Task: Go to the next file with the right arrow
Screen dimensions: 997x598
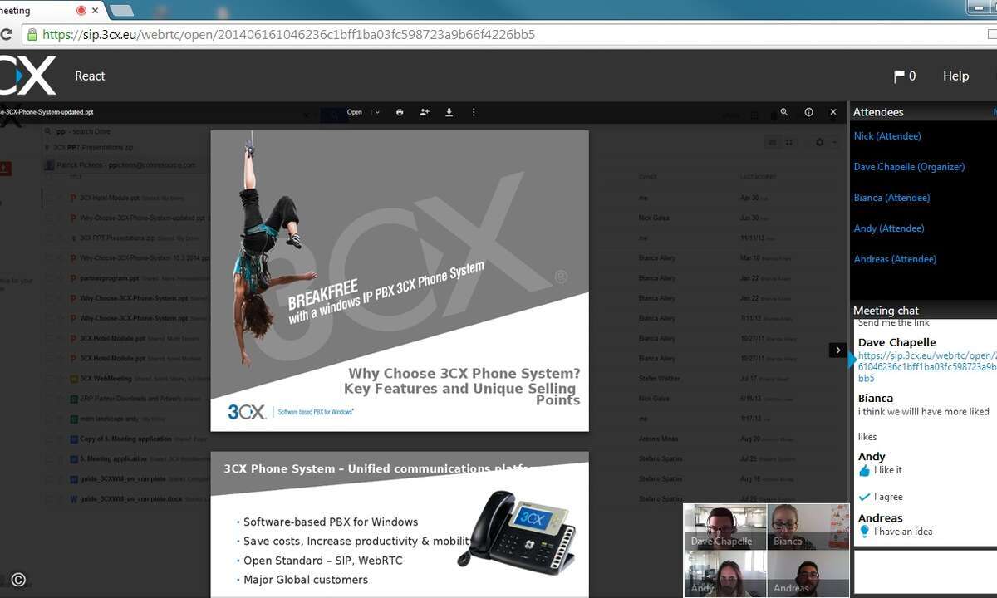Action: tap(837, 350)
